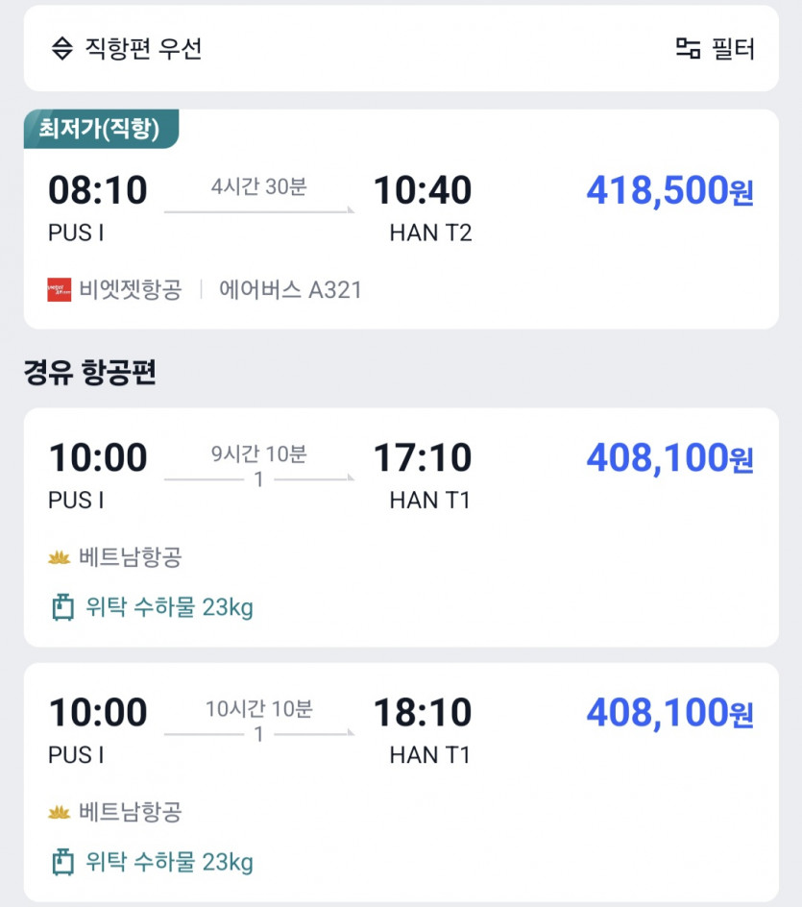Screen dimensions: 802x907
Task: Tap baggage icon on 17:10 arrival flight
Action: tap(62, 607)
